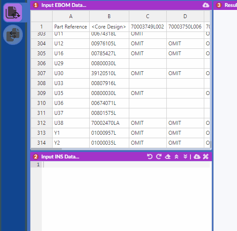Select cell '00674071L'

[x=109, y=103]
